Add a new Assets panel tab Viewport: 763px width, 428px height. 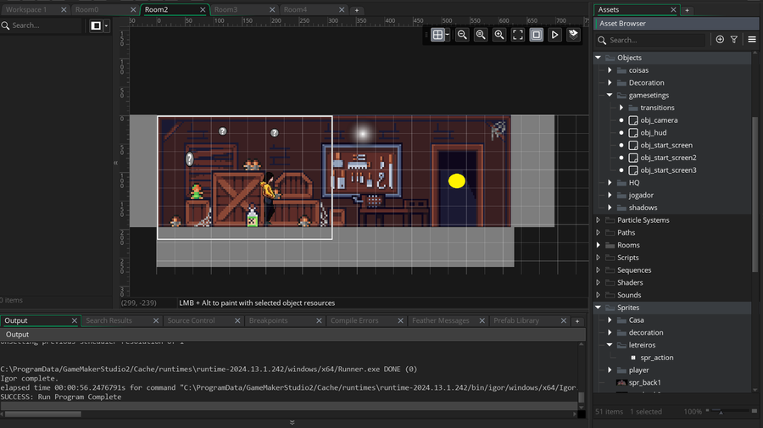pos(687,10)
